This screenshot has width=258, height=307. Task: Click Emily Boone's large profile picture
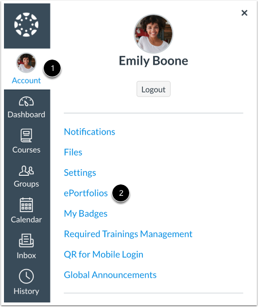pyautogui.click(x=154, y=33)
